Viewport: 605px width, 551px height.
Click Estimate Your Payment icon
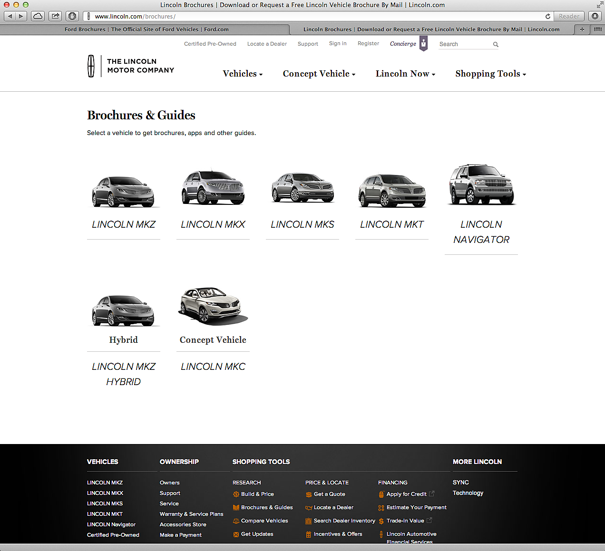[381, 508]
